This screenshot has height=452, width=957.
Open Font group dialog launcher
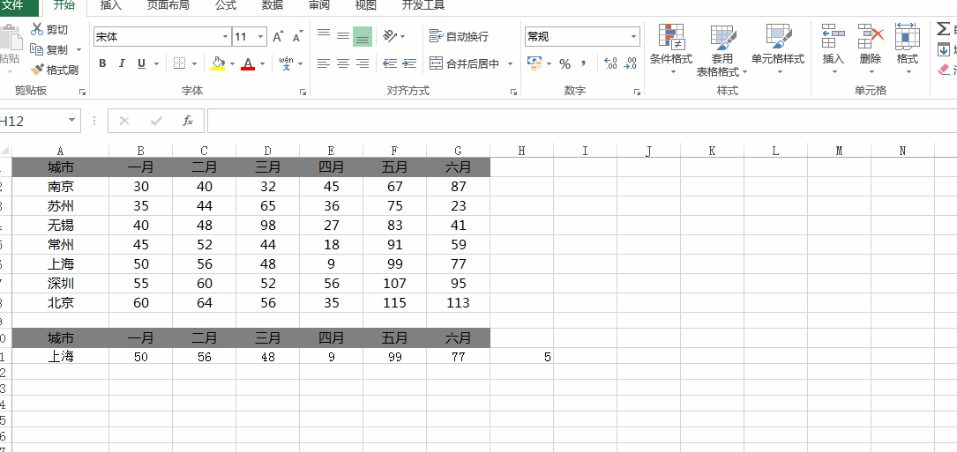[x=303, y=93]
